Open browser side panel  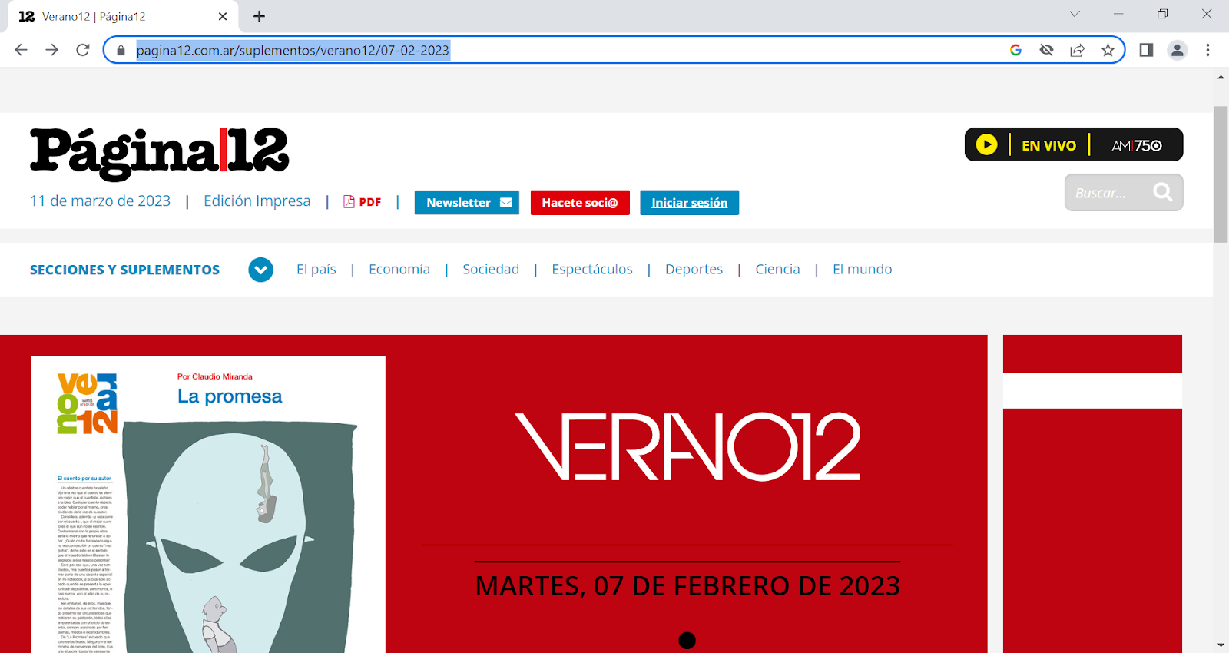coord(1146,50)
